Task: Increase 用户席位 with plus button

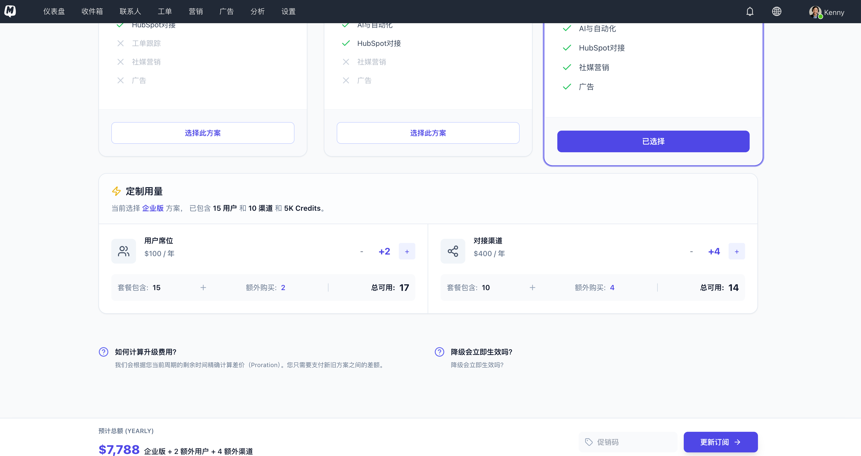Action: click(x=407, y=251)
